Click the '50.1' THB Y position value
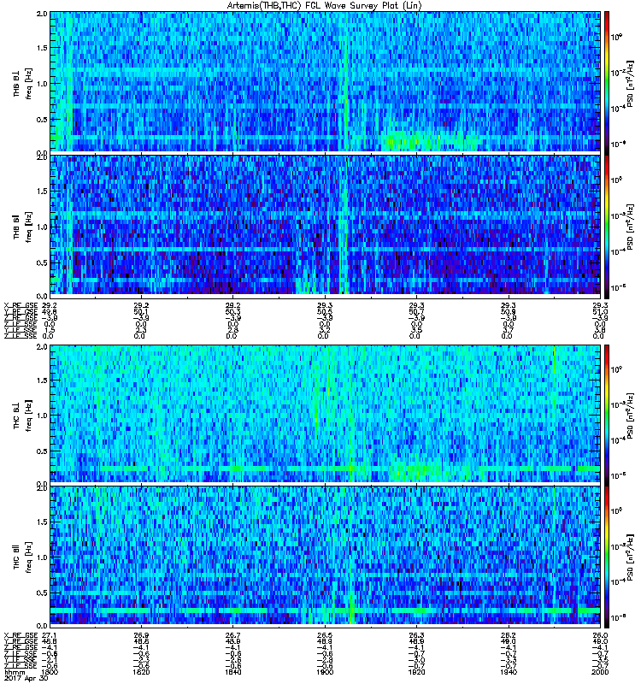 (141, 312)
